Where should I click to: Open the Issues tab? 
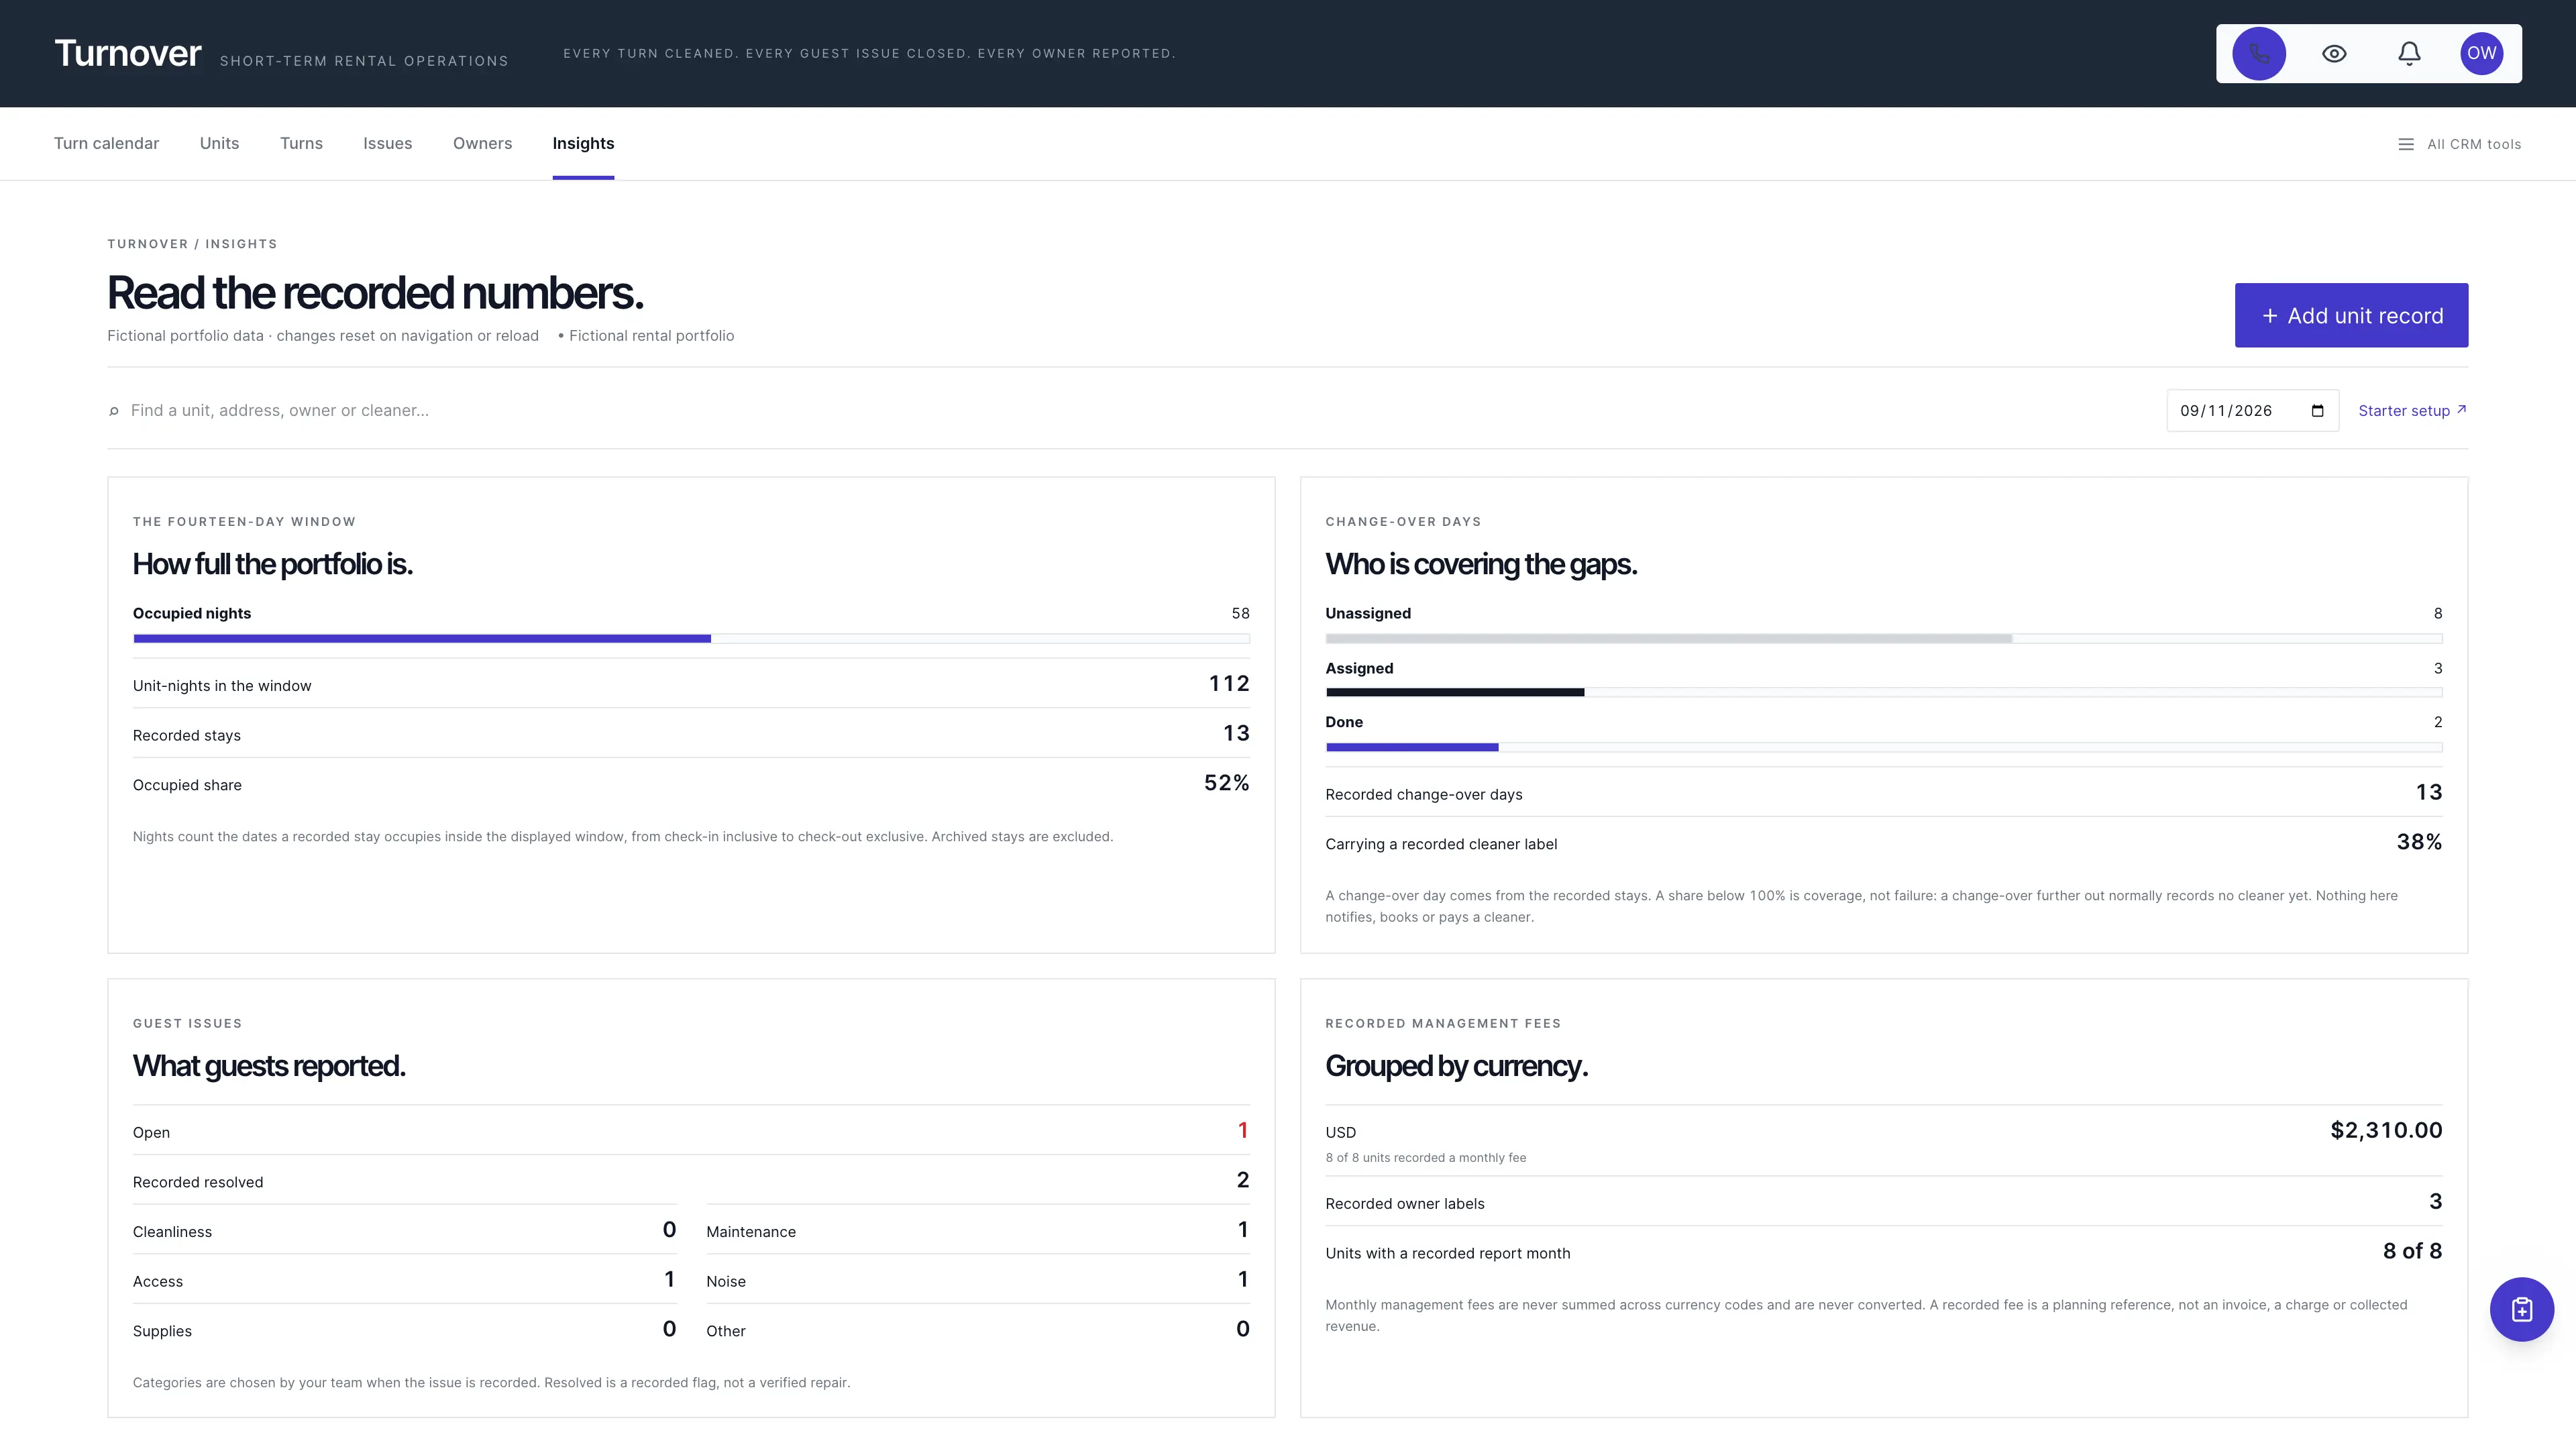[387, 143]
